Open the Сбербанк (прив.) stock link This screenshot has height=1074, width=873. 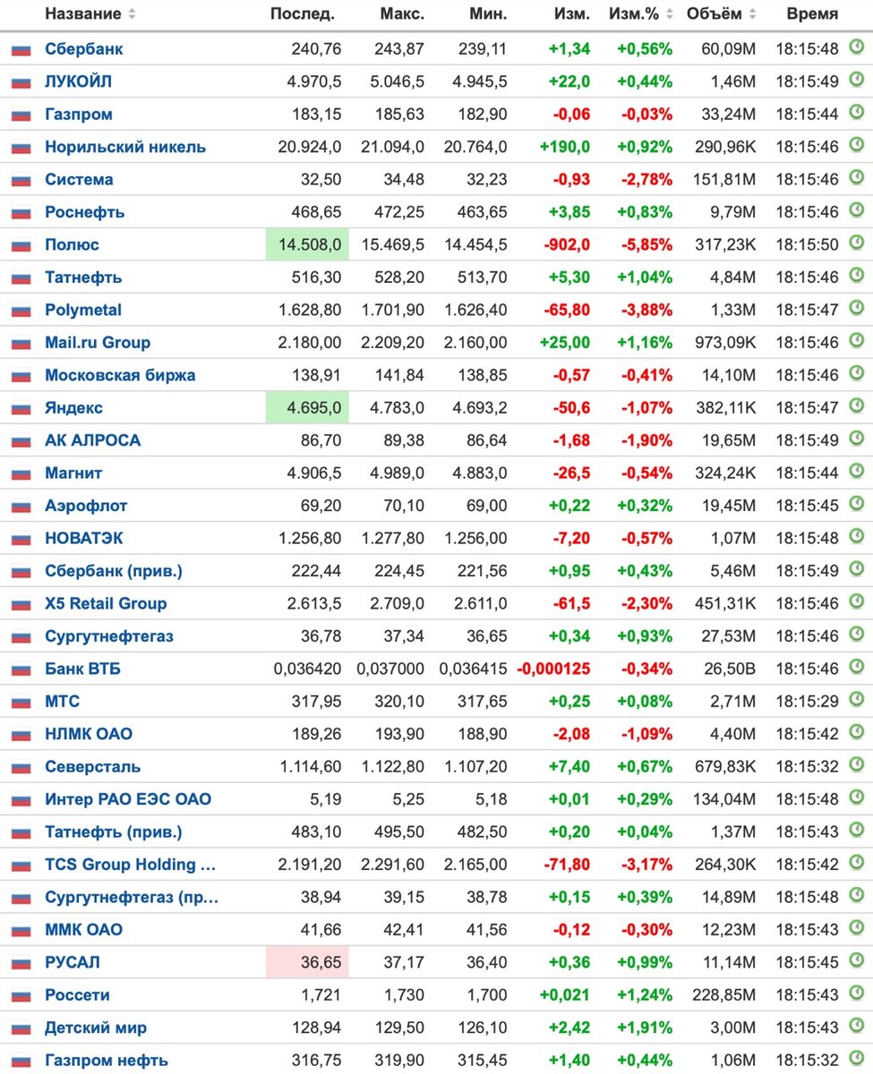[114, 571]
